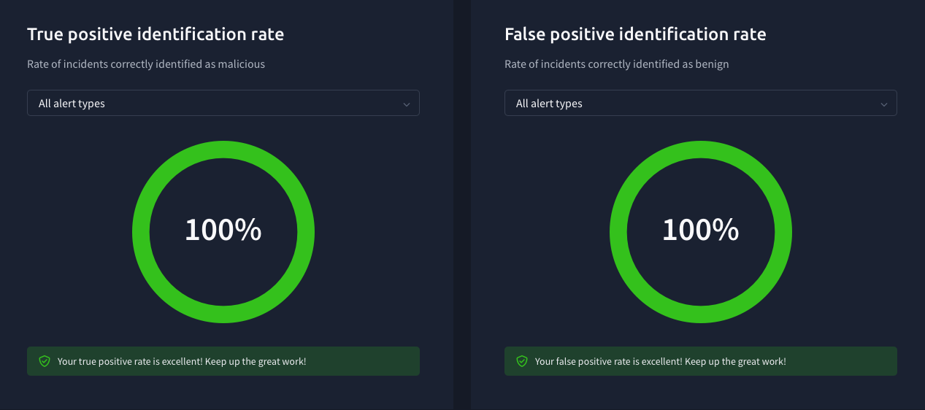Image resolution: width=925 pixels, height=410 pixels.
Task: Open the True positive alert types dropdown
Action: pyautogui.click(x=223, y=103)
